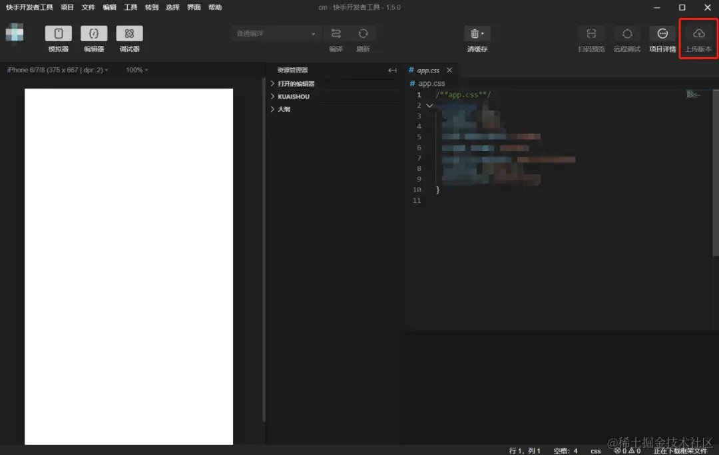Screen dimensions: 719x455
Task: Click the 行 1, 列 1 cursor position indicator
Action: 525,451
